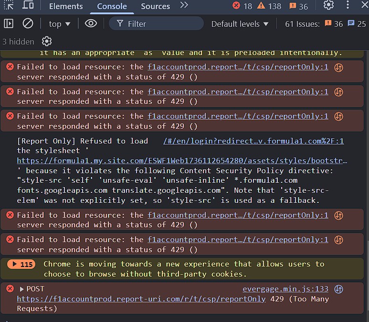This screenshot has width=369, height=322.
Task: Click the 3 hidden messages label
Action: click(18, 42)
